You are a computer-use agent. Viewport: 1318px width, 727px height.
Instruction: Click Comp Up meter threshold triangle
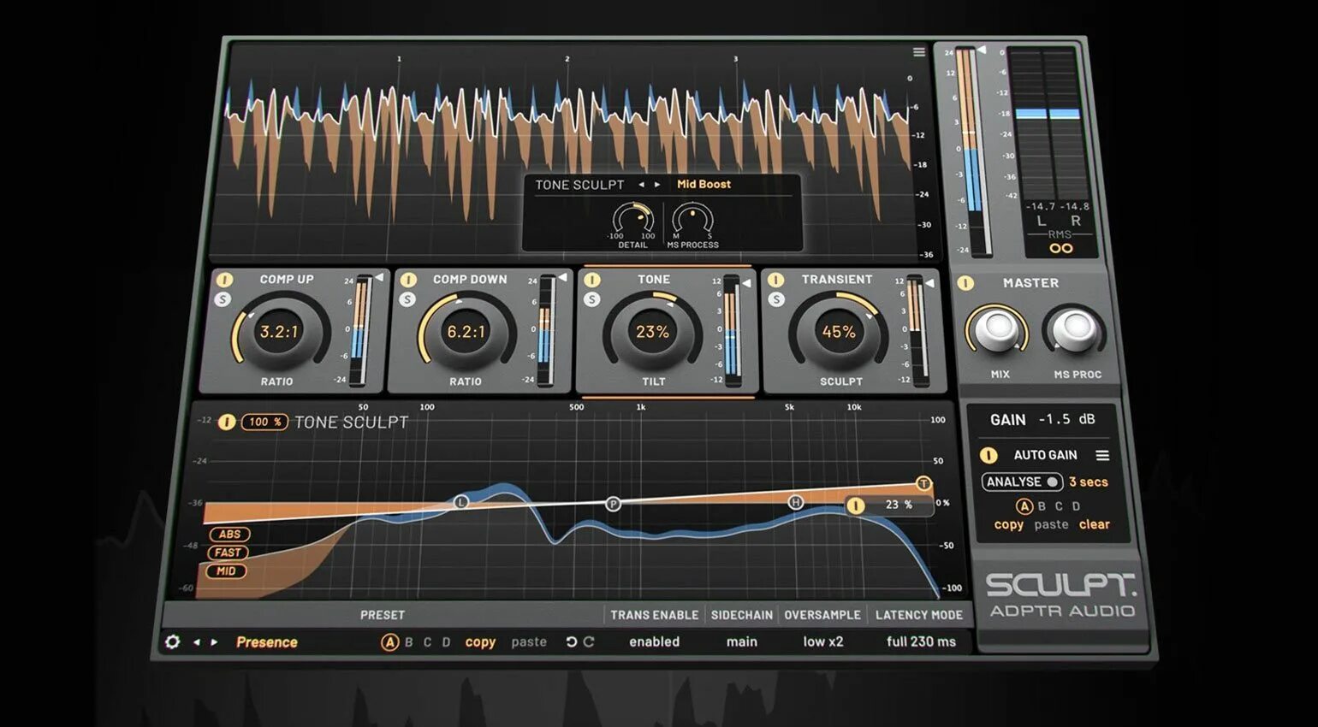[x=379, y=277]
